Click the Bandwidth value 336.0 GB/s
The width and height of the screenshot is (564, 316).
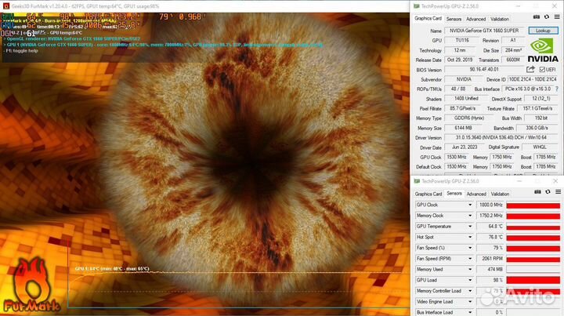537,128
